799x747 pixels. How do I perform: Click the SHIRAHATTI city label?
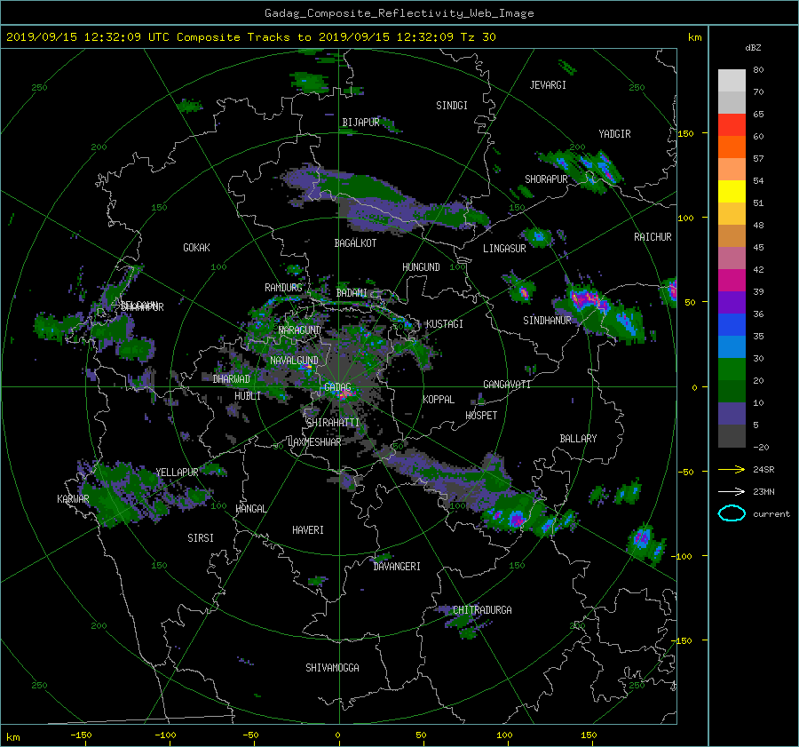coord(333,423)
